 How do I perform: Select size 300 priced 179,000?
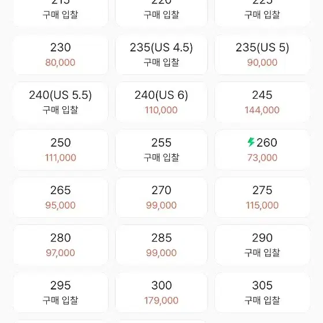[161, 293]
